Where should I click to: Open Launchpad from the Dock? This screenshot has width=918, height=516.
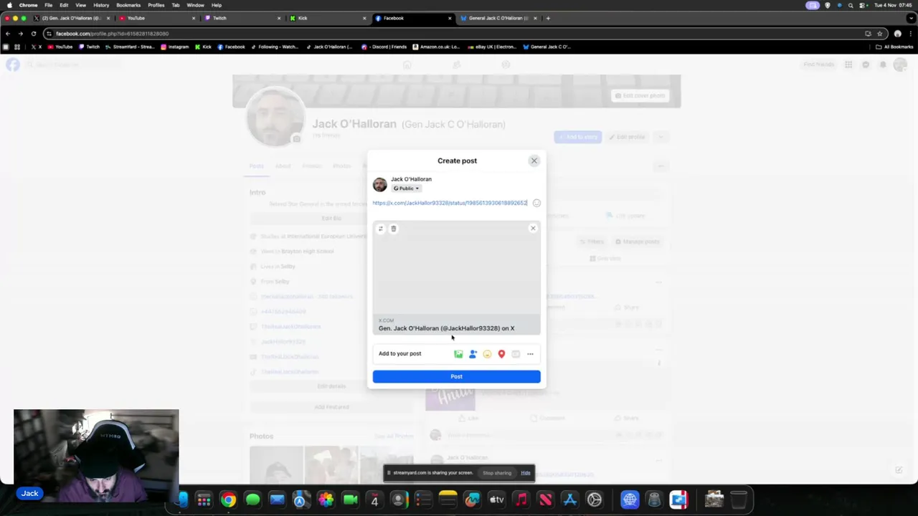click(x=204, y=500)
